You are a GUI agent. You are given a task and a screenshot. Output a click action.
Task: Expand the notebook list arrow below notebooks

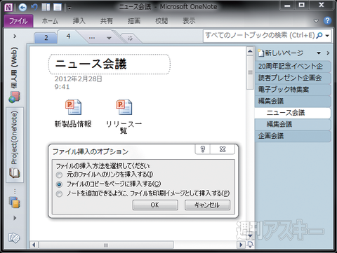15,218
